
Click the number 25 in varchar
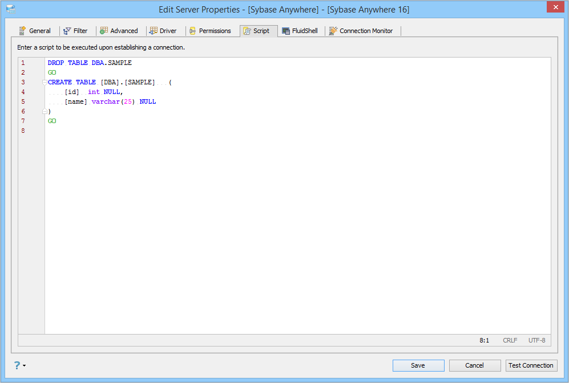click(128, 102)
